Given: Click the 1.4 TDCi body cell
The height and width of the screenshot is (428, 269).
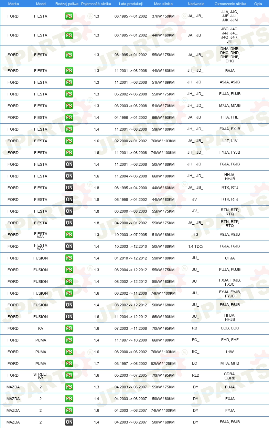Looking at the screenshot, I should coord(195,246).
